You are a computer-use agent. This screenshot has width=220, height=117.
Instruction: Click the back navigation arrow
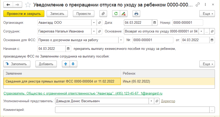(8, 5)
